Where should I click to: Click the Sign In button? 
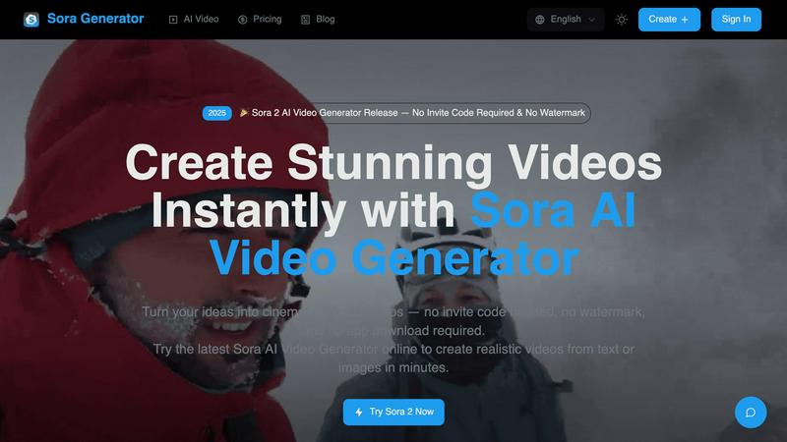pos(736,20)
